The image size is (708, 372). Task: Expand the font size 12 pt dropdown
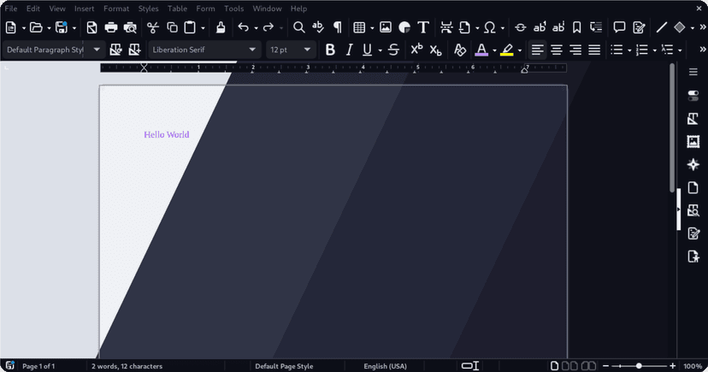pos(307,50)
